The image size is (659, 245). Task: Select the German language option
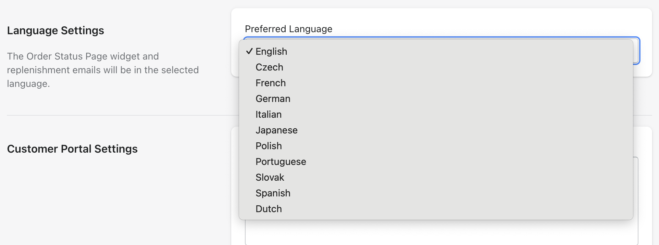[x=273, y=99]
